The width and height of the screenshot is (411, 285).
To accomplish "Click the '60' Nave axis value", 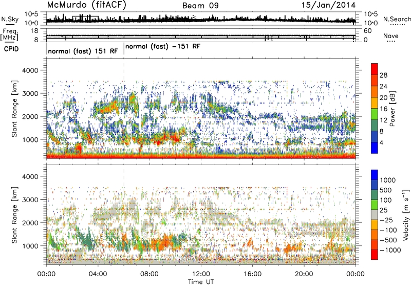I will click(x=367, y=31).
